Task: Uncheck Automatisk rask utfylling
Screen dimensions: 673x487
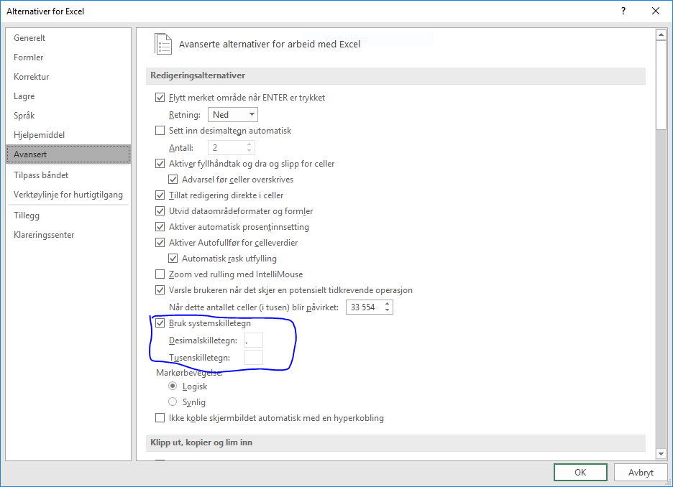Action: point(173,259)
